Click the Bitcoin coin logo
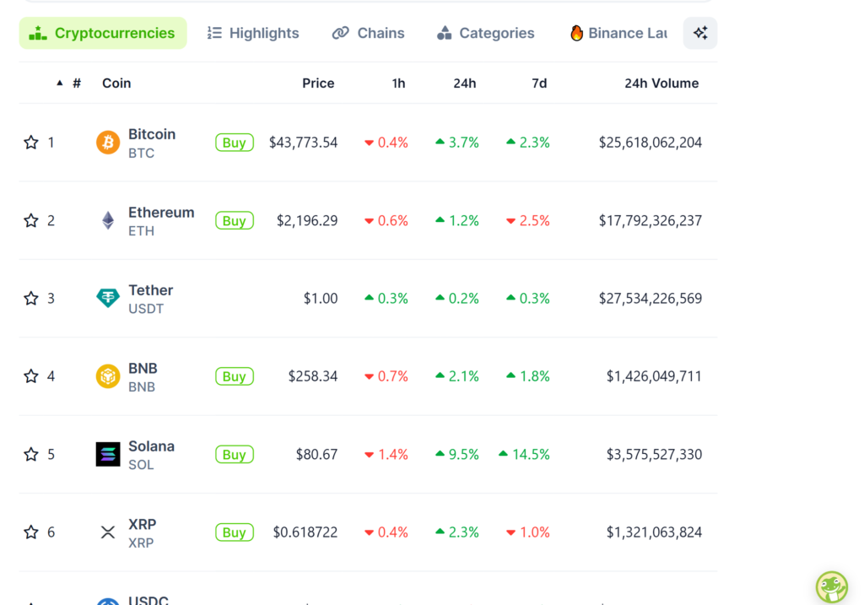The height and width of the screenshot is (605, 864). [x=107, y=142]
